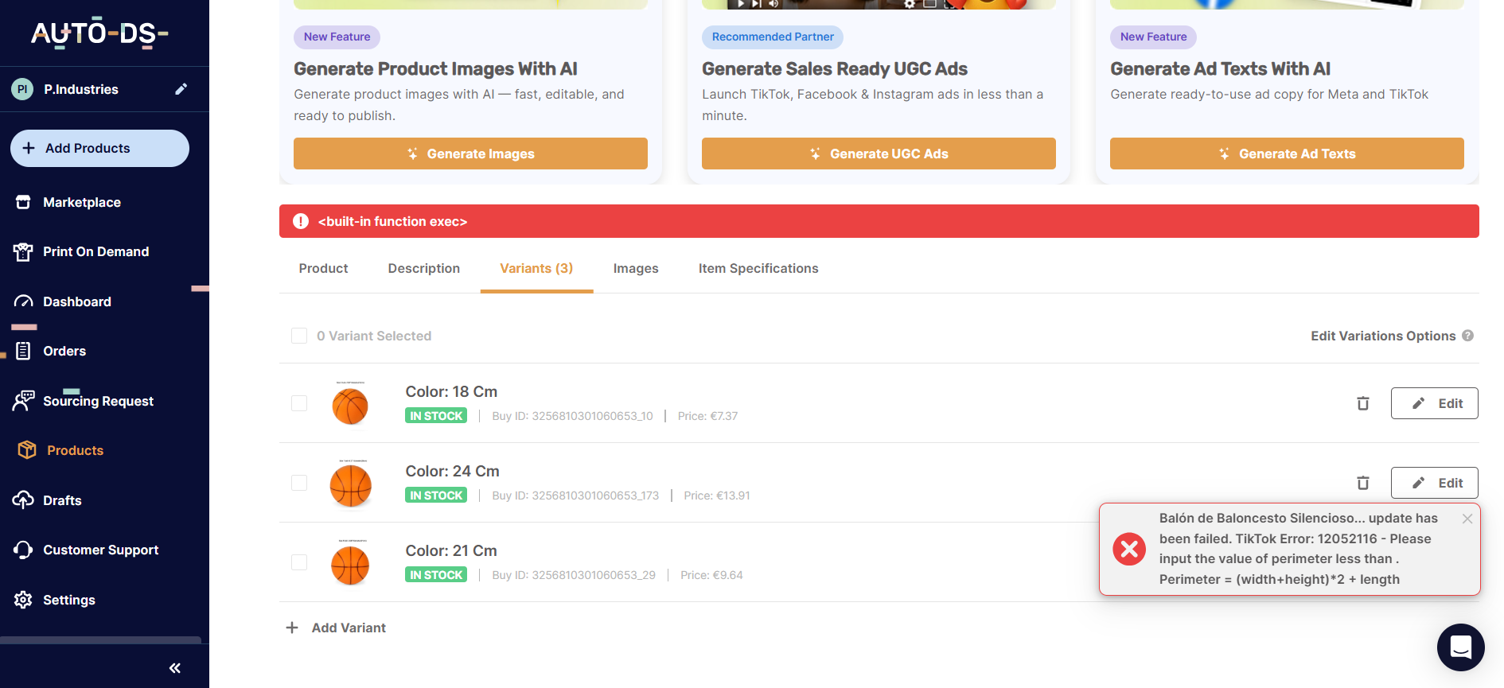
Task: Tick the checkbox for 18 Cm variant
Action: [x=299, y=403]
